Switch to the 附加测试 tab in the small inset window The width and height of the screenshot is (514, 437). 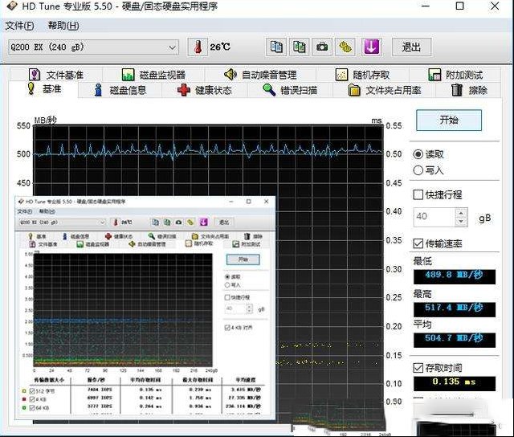click(x=247, y=244)
